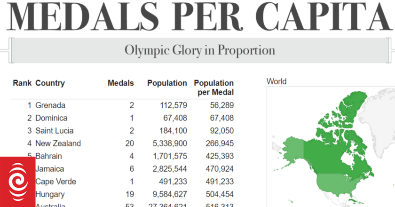The width and height of the screenshot is (395, 207).
Task: Sort by Population per Medal header
Action: 214,88
